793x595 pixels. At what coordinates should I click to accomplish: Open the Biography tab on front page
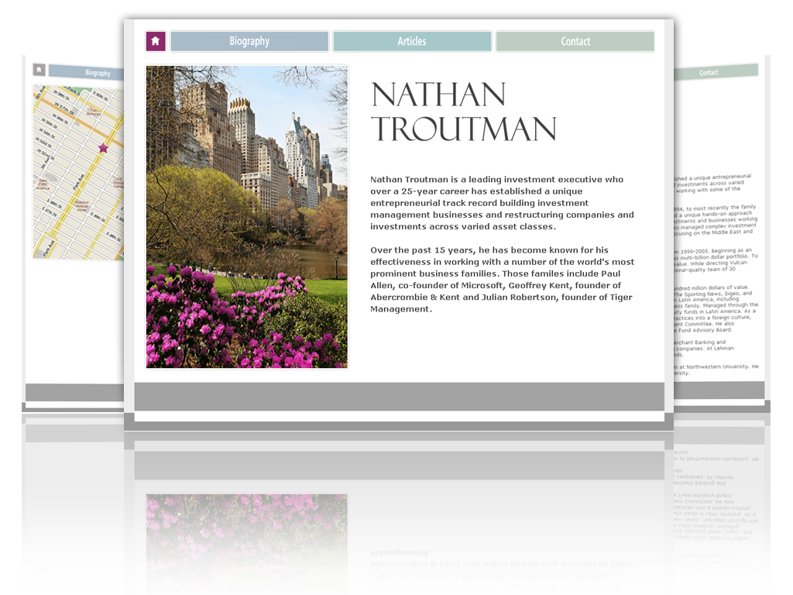pyautogui.click(x=249, y=41)
